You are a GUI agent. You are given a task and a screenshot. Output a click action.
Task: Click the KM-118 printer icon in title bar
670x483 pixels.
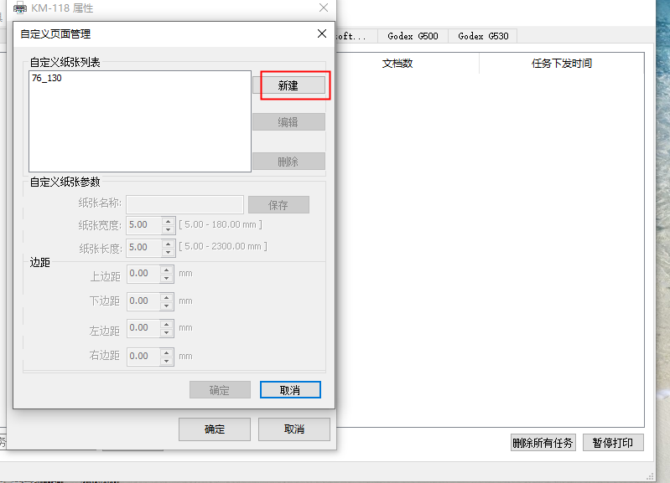pos(19,8)
